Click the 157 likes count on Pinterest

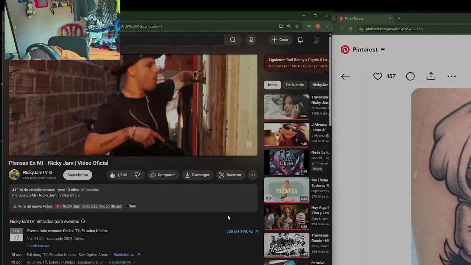(391, 77)
